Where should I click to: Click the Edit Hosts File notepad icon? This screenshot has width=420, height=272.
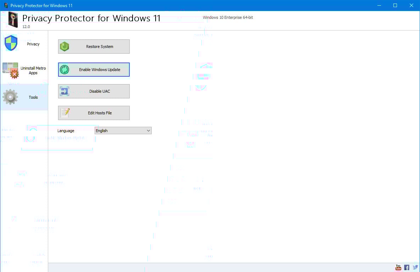pyautogui.click(x=65, y=113)
